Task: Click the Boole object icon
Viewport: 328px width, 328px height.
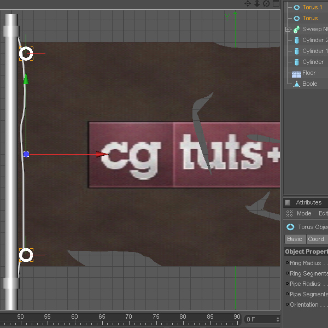Action: [297, 84]
